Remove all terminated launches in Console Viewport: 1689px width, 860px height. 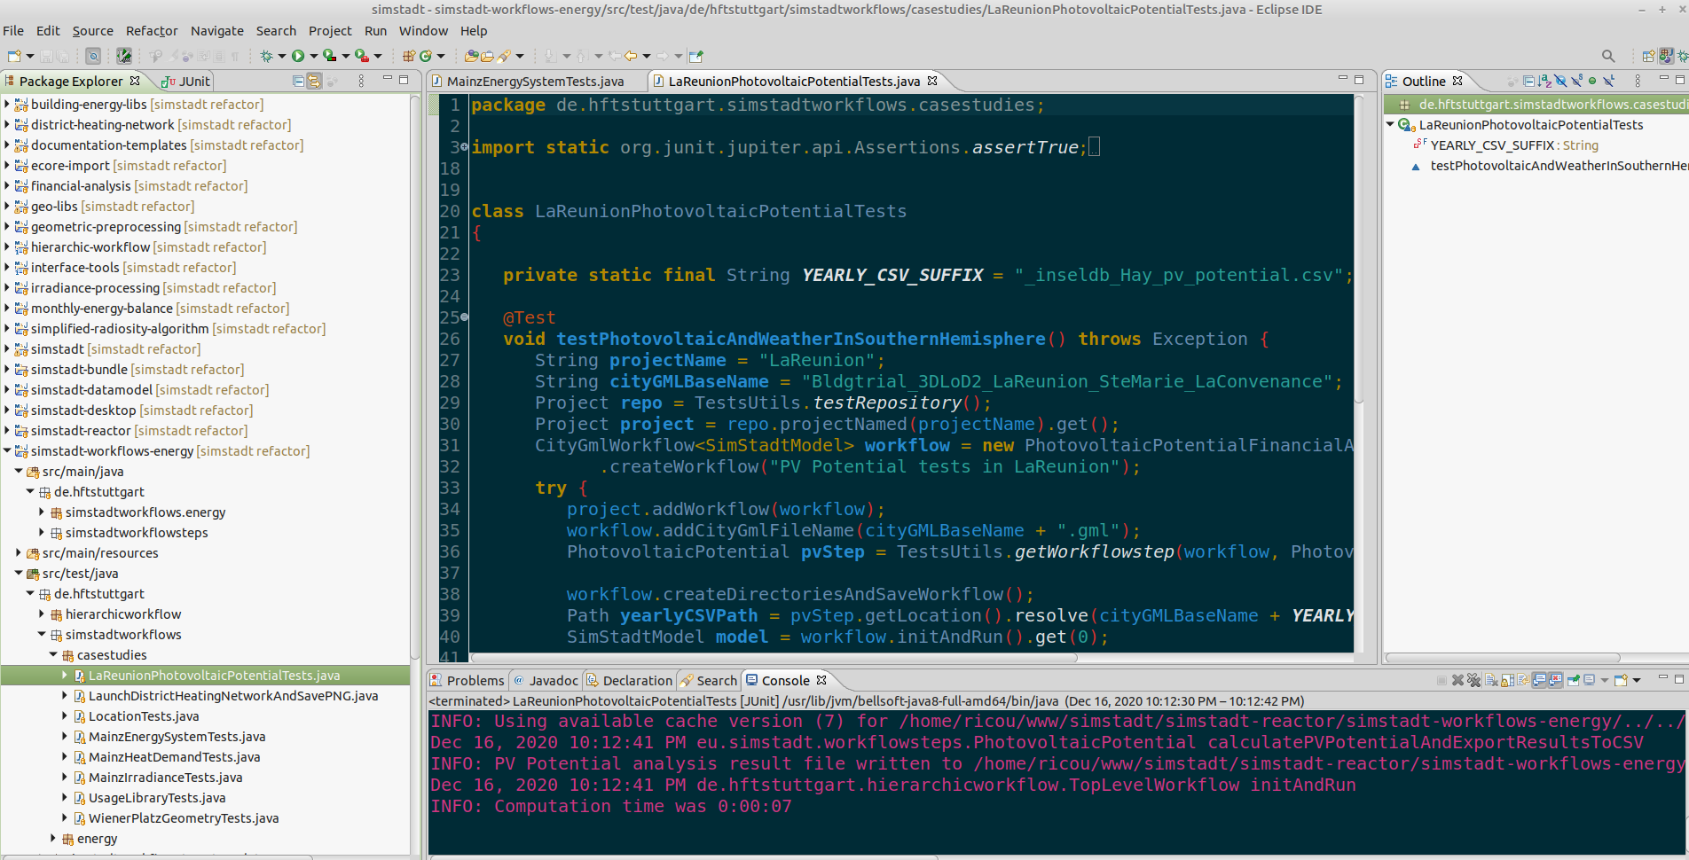(1473, 680)
